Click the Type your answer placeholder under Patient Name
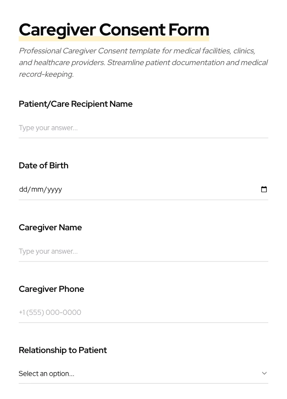Screen dimensions: 287x399 tap(48, 128)
